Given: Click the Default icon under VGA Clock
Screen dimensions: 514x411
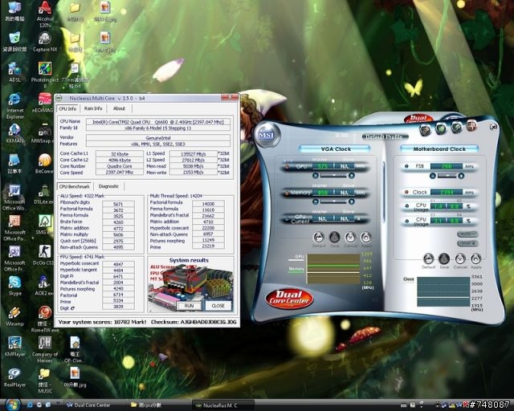Looking at the screenshot, I should (x=319, y=237).
